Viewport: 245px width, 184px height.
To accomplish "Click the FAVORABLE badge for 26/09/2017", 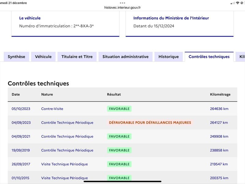I will point(119,164).
